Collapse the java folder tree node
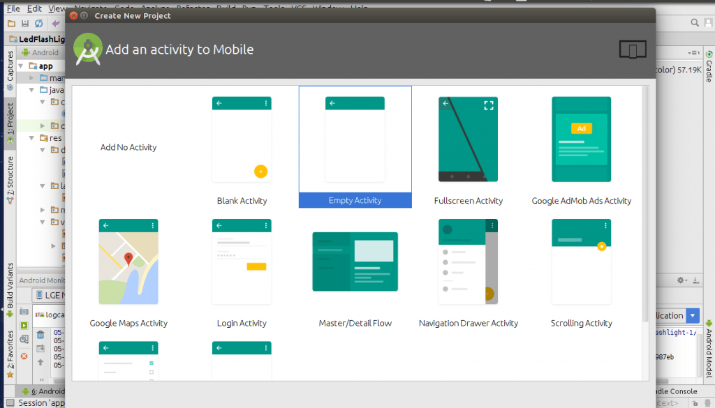The image size is (715, 408). coord(31,90)
